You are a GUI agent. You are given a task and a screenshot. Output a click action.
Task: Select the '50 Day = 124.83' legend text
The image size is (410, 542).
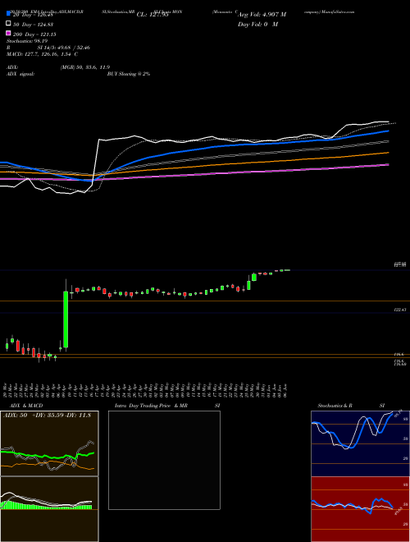coord(33,24)
